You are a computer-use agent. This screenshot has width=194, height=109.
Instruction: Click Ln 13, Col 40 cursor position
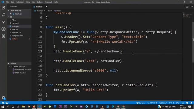[152, 103]
